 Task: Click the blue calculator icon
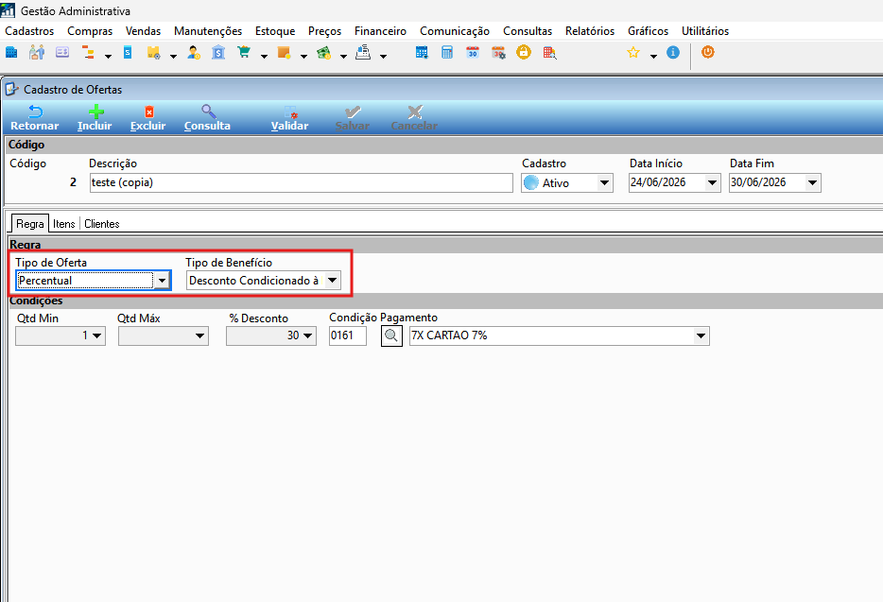point(447,53)
